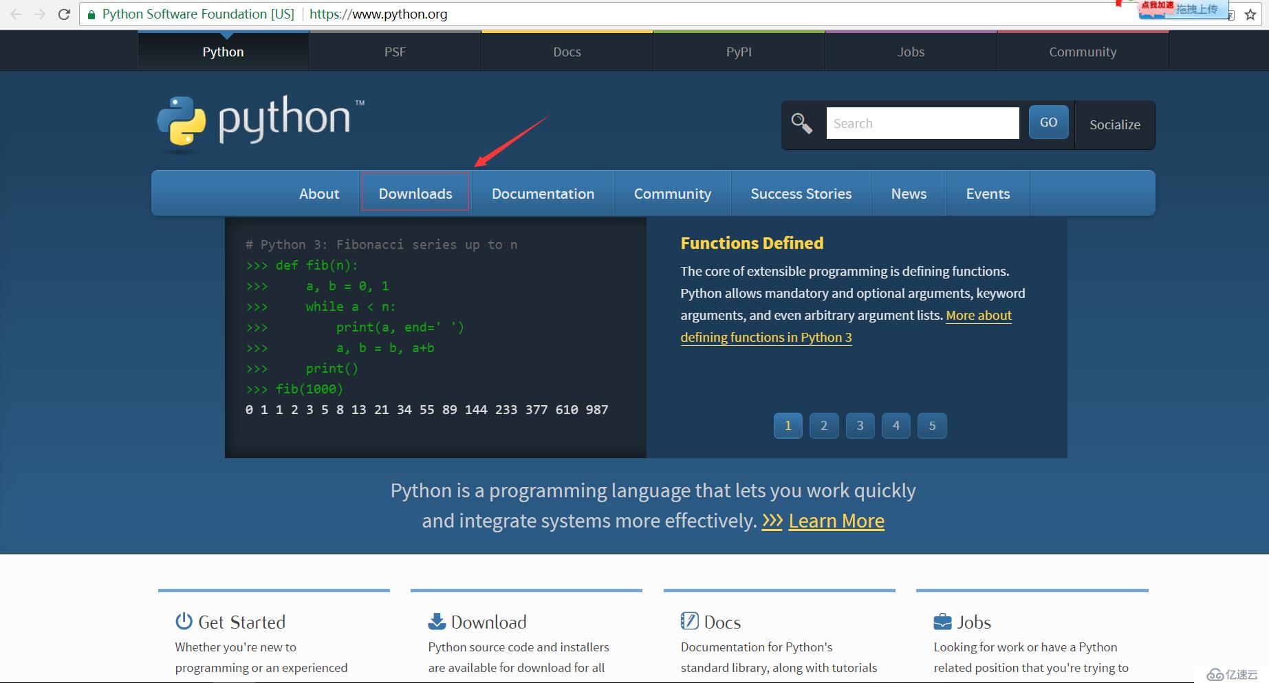Open the Python top tab
This screenshot has height=683, width=1269.
223,52
